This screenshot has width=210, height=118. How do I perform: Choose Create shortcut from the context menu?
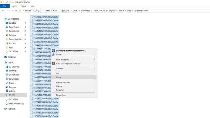74,82
